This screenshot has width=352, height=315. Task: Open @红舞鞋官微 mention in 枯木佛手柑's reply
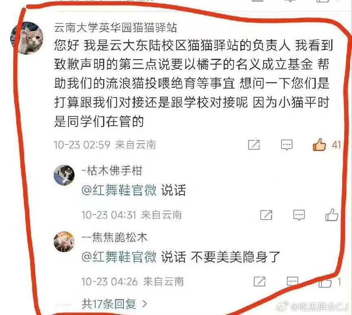coord(119,190)
